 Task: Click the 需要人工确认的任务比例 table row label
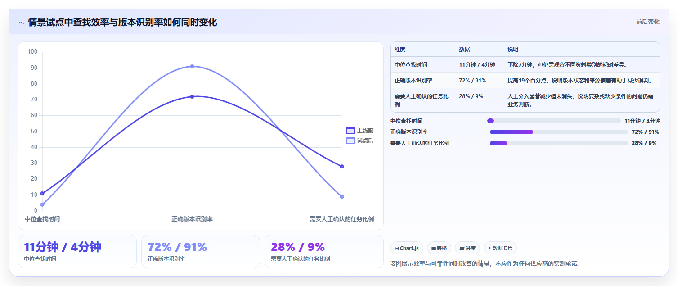tap(422, 100)
